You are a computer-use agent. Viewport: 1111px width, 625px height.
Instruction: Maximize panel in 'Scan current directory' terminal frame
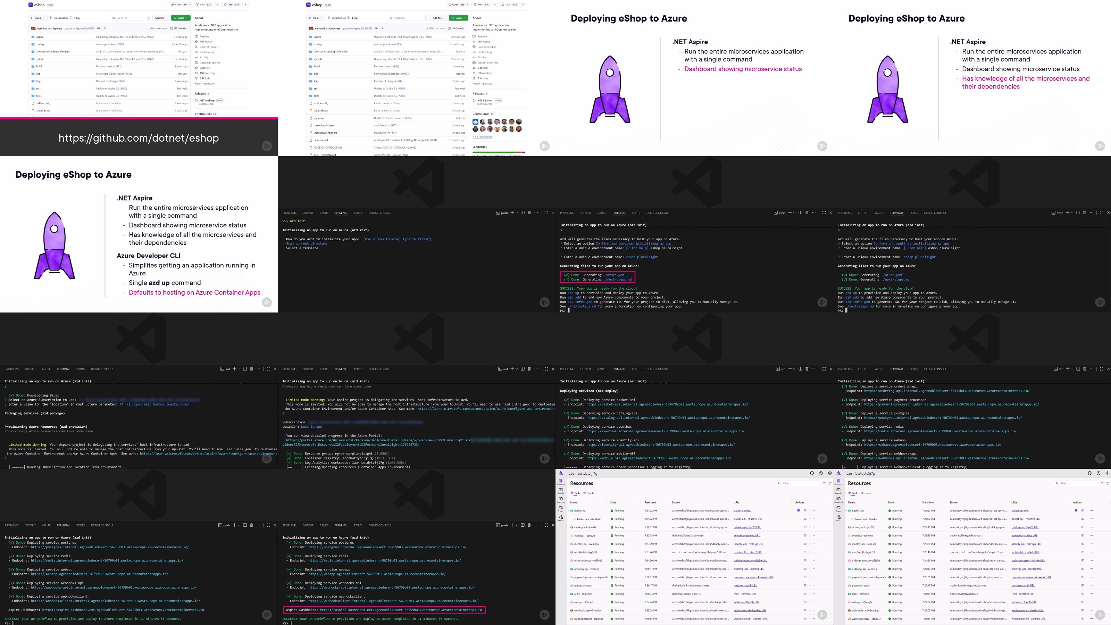[546, 212]
